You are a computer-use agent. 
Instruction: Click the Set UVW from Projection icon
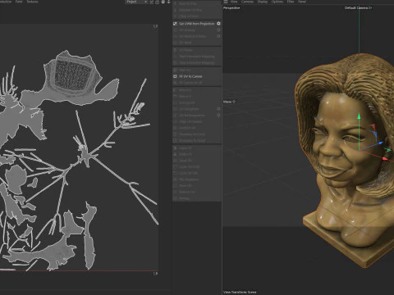pyautogui.click(x=175, y=24)
